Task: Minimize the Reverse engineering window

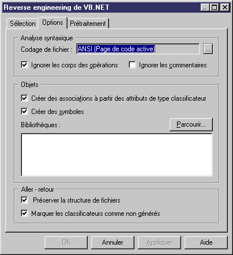Action: 205,7
